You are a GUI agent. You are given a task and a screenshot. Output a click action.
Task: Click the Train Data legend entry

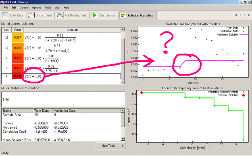(235, 28)
